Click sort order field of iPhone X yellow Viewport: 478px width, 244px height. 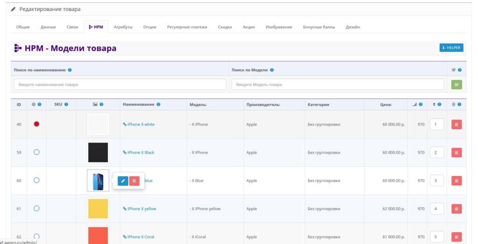pyautogui.click(x=437, y=209)
